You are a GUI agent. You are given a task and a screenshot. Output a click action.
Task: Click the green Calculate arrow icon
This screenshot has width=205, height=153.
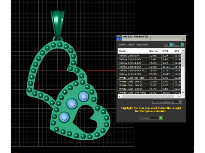coord(161,118)
